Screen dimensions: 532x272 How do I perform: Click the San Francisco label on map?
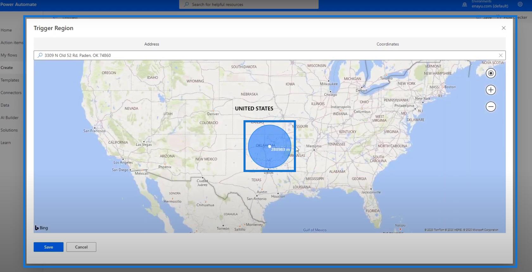[x=94, y=131]
